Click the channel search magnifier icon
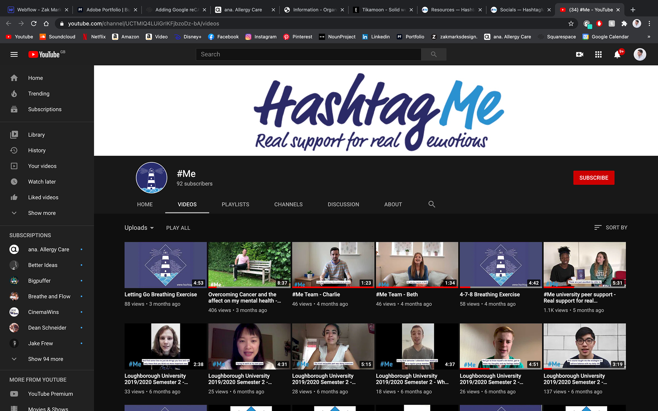The image size is (658, 411). pos(432,204)
